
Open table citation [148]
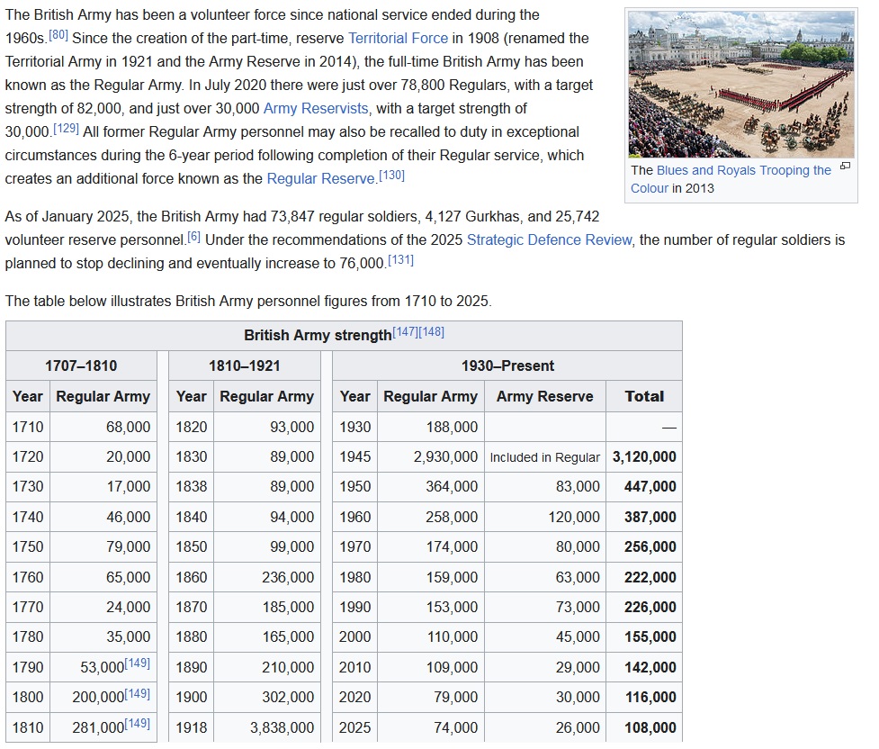coord(431,331)
